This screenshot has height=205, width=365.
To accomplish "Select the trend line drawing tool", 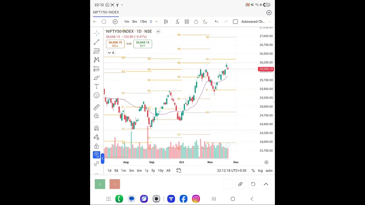I will (97, 42).
